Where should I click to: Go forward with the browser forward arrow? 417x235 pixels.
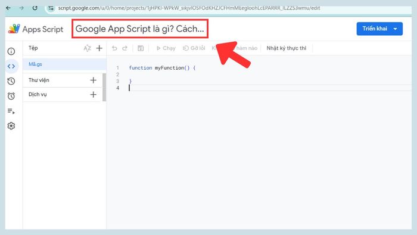point(21,8)
